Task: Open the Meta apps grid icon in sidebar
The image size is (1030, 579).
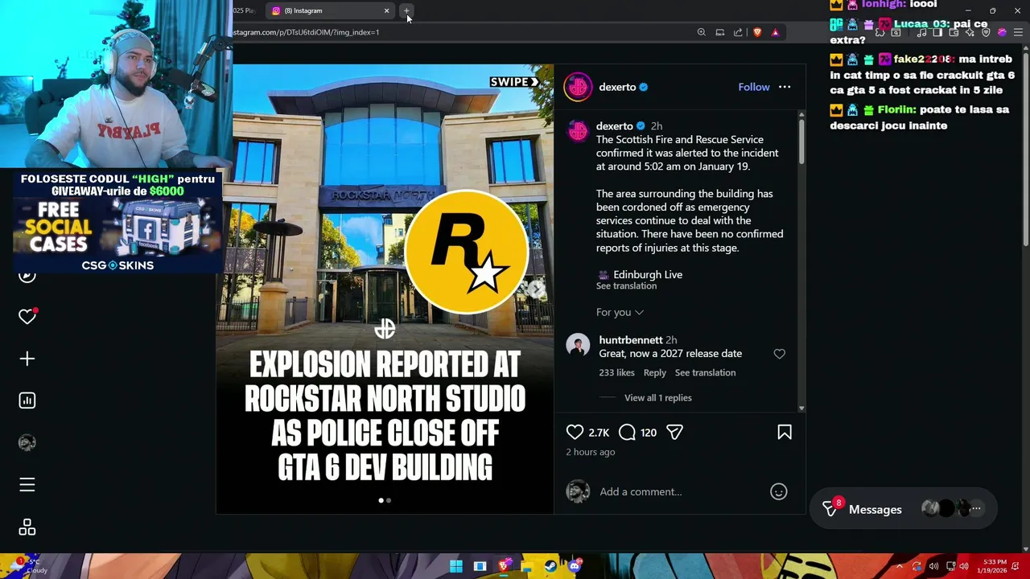Action: (x=27, y=527)
